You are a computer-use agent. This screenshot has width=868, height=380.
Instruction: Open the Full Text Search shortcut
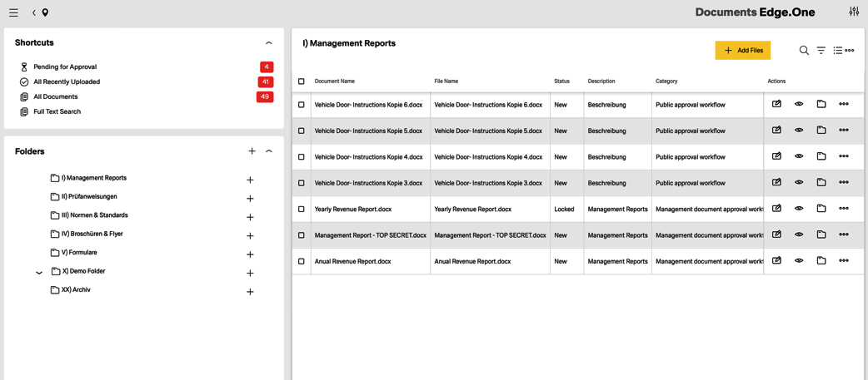(x=57, y=111)
